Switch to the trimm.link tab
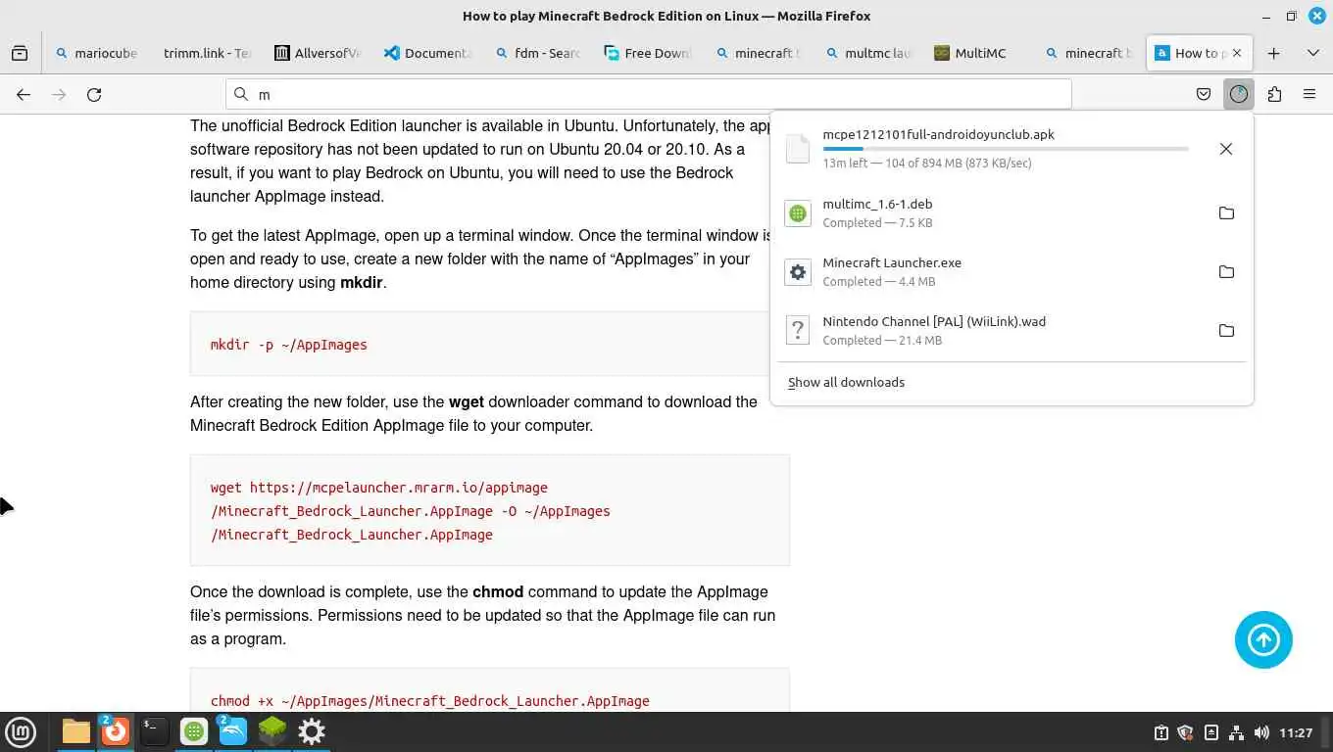 [x=207, y=53]
